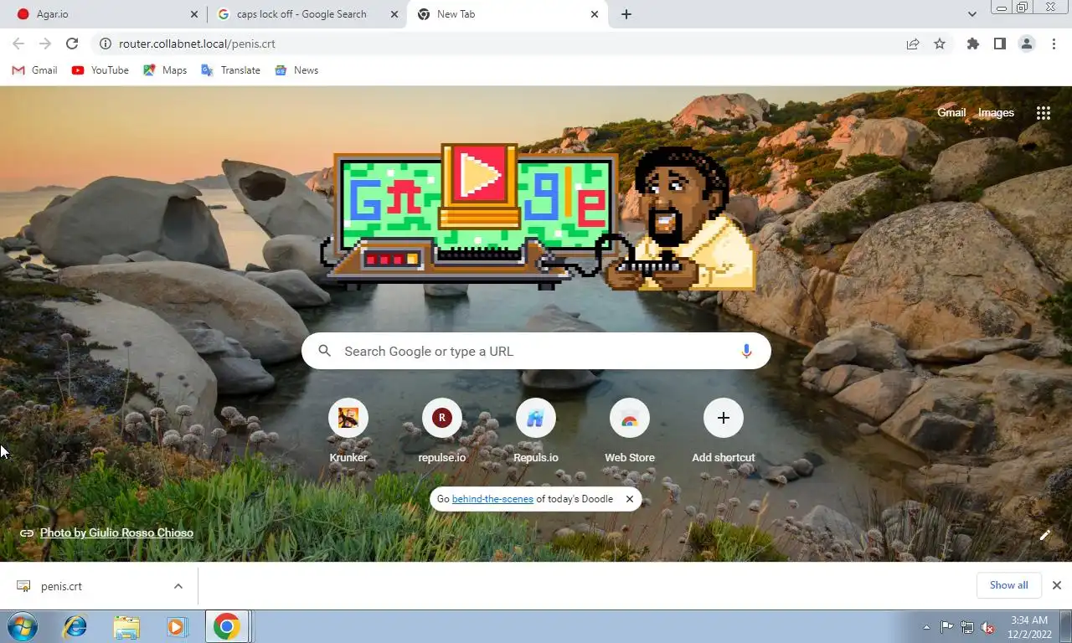Show hidden system tray icons
Image resolution: width=1072 pixels, height=643 pixels.
(926, 627)
